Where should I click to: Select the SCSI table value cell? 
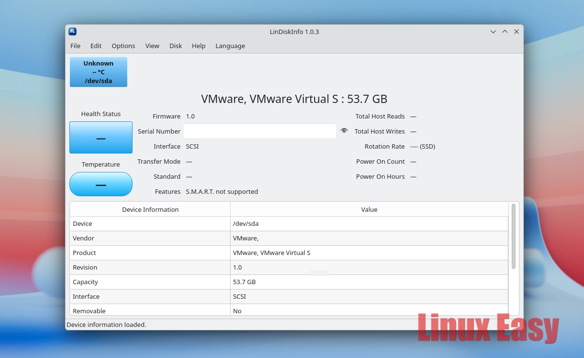[369, 297]
